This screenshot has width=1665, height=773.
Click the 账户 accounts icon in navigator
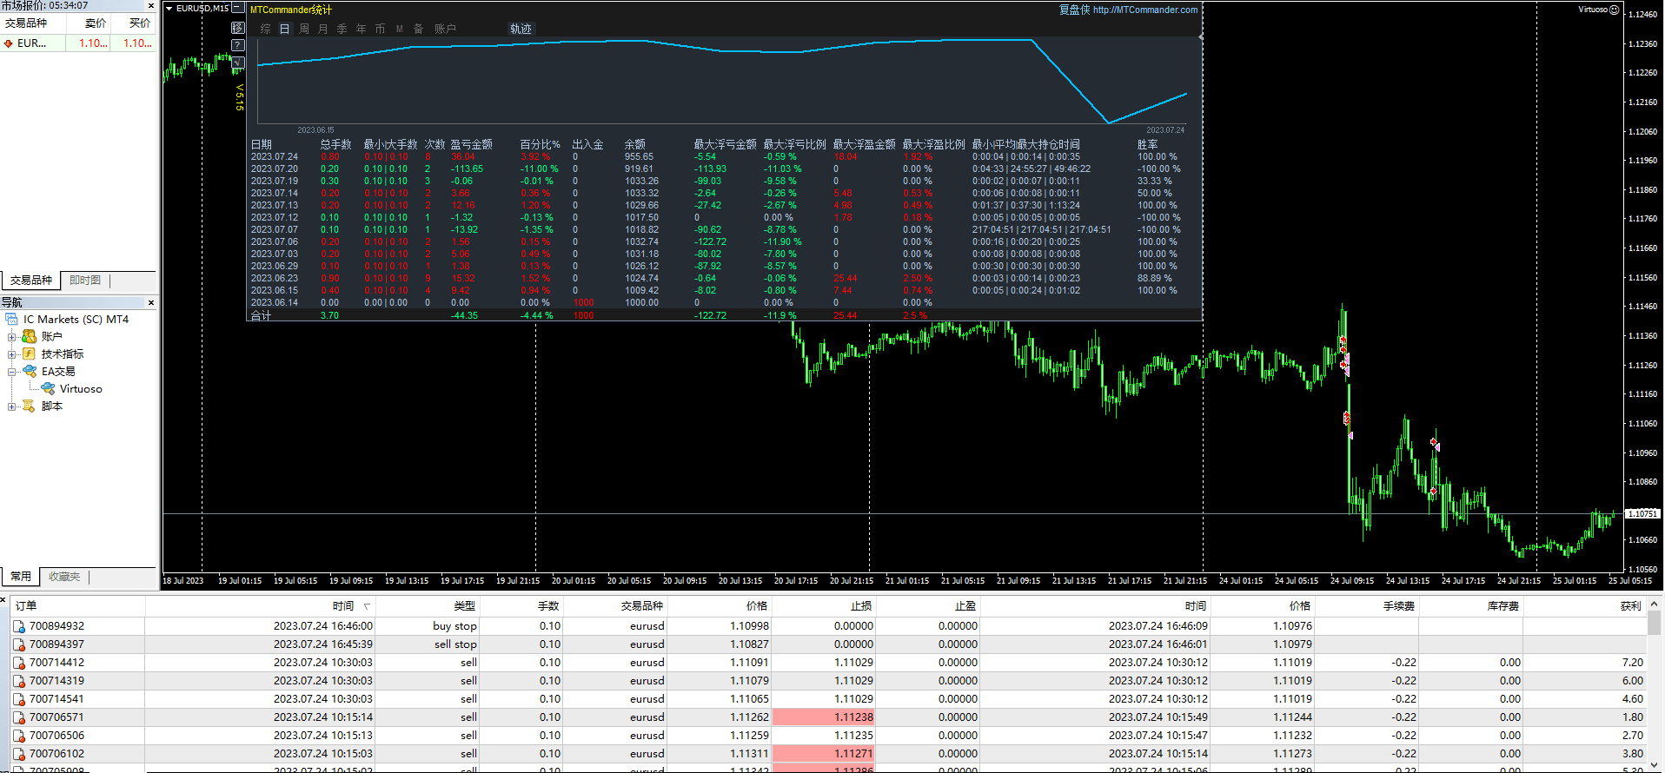pyautogui.click(x=30, y=337)
